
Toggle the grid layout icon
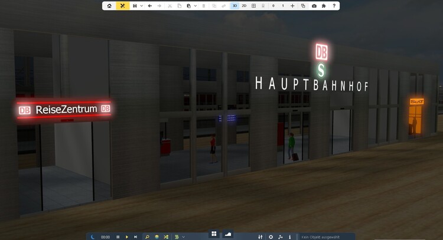point(254,6)
